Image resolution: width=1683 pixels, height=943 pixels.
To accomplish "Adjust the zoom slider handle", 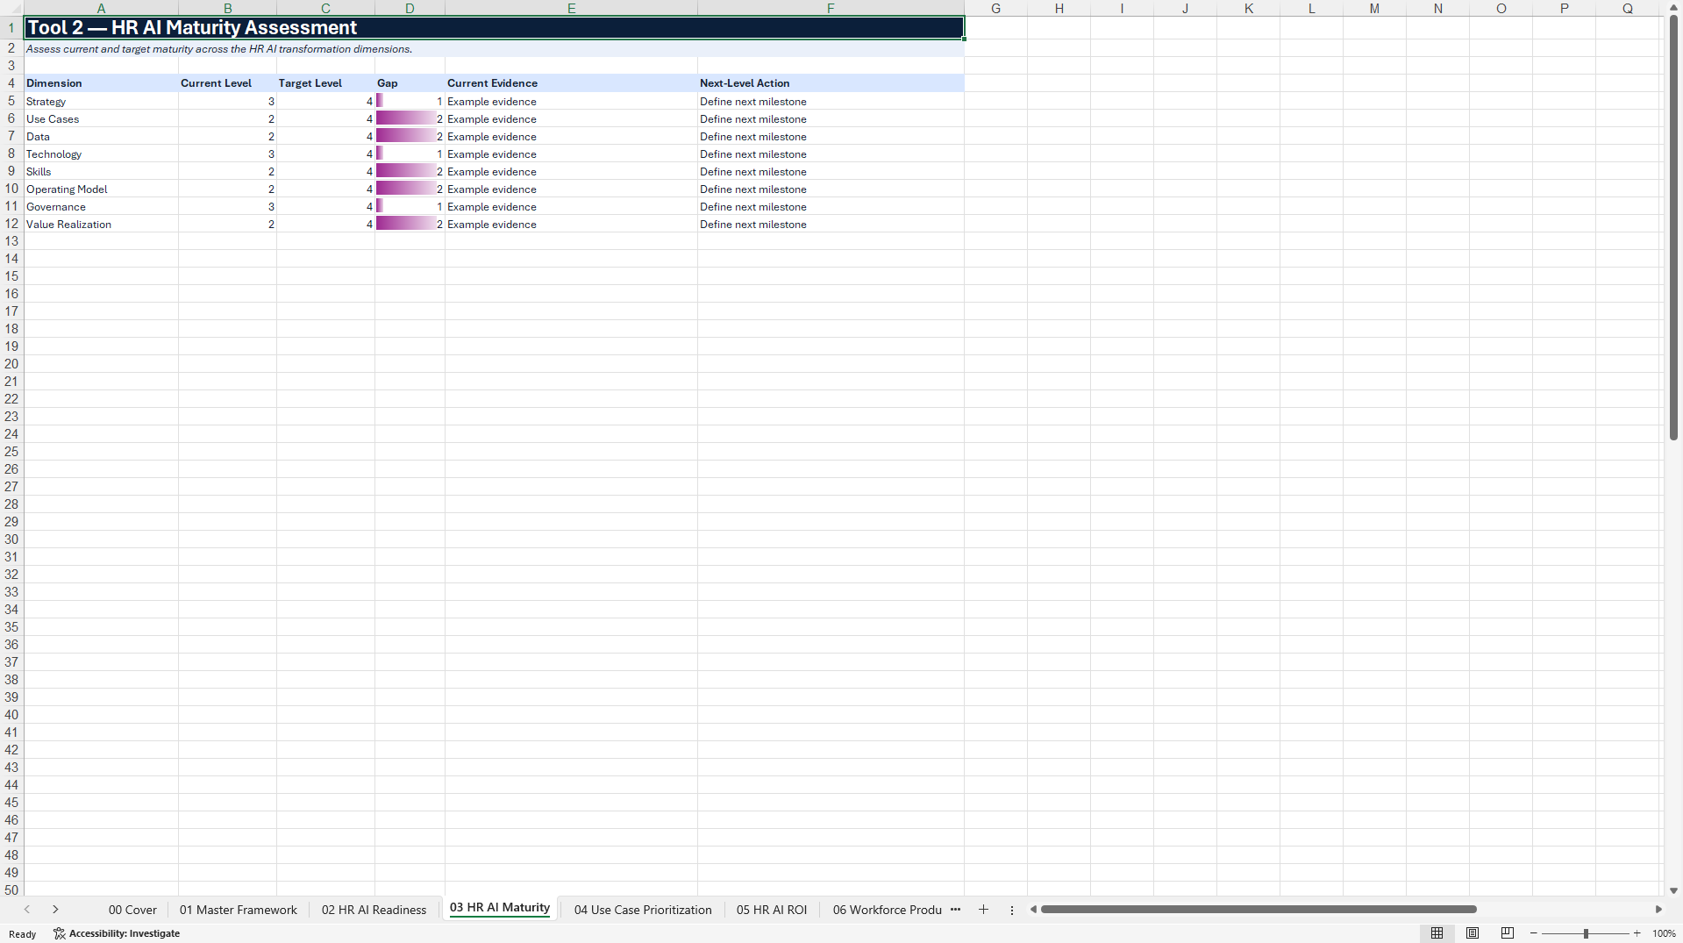I will click(x=1586, y=933).
